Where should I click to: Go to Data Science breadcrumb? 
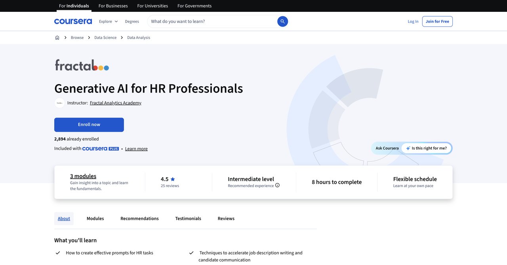pyautogui.click(x=105, y=38)
